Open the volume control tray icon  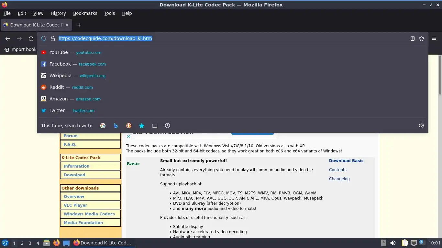(x=393, y=243)
